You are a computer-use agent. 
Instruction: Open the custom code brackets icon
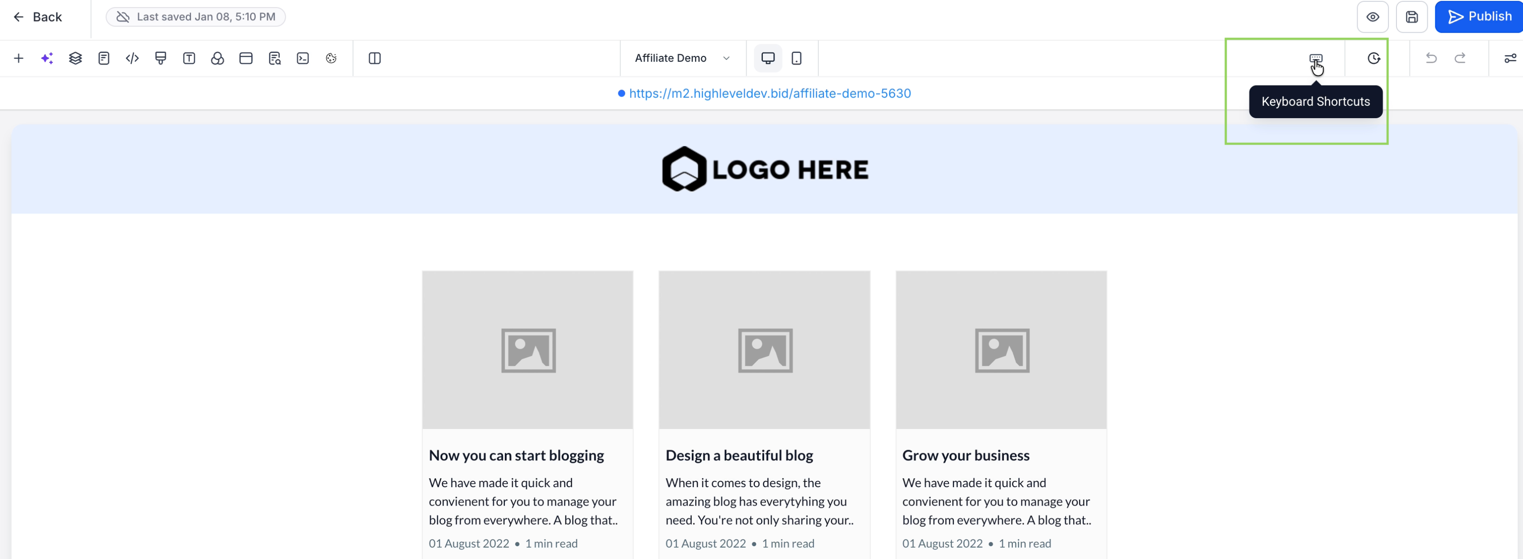point(132,58)
